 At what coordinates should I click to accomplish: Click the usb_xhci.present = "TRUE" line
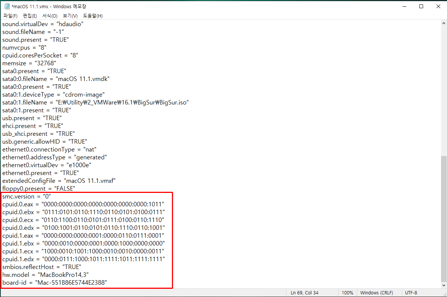pyautogui.click(x=38, y=134)
